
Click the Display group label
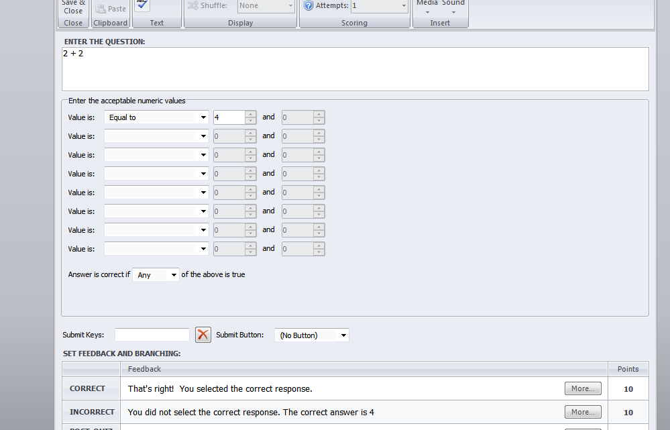[241, 23]
